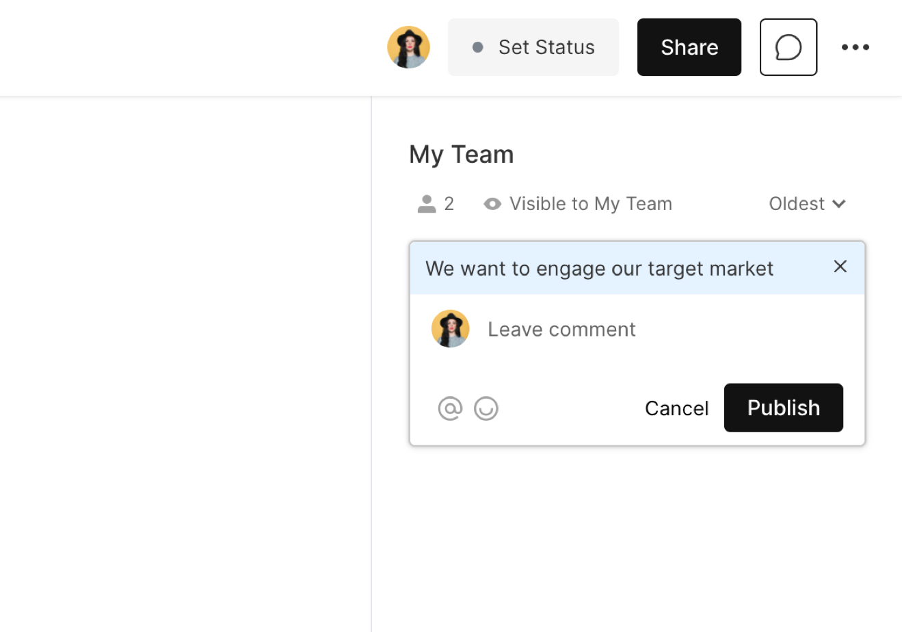Click the eye visibility icon
This screenshot has height=632, width=902.
(492, 204)
